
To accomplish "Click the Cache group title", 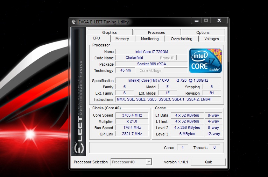I will (160, 108).
